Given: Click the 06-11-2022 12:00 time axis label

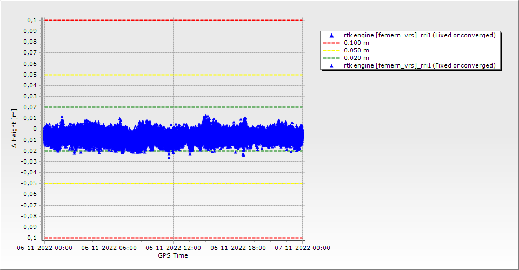Looking at the screenshot, I should 173,248.
